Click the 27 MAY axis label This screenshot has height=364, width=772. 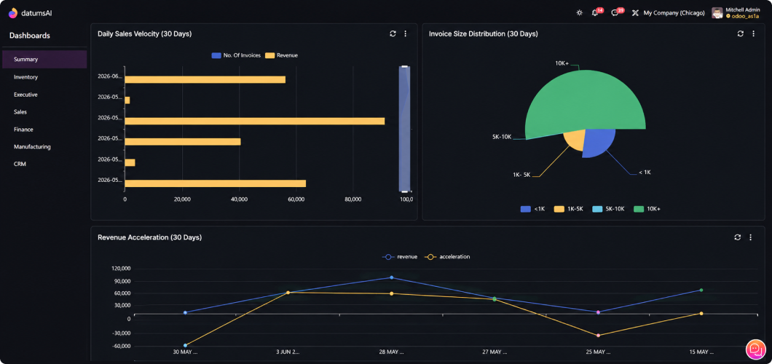pyautogui.click(x=495, y=352)
